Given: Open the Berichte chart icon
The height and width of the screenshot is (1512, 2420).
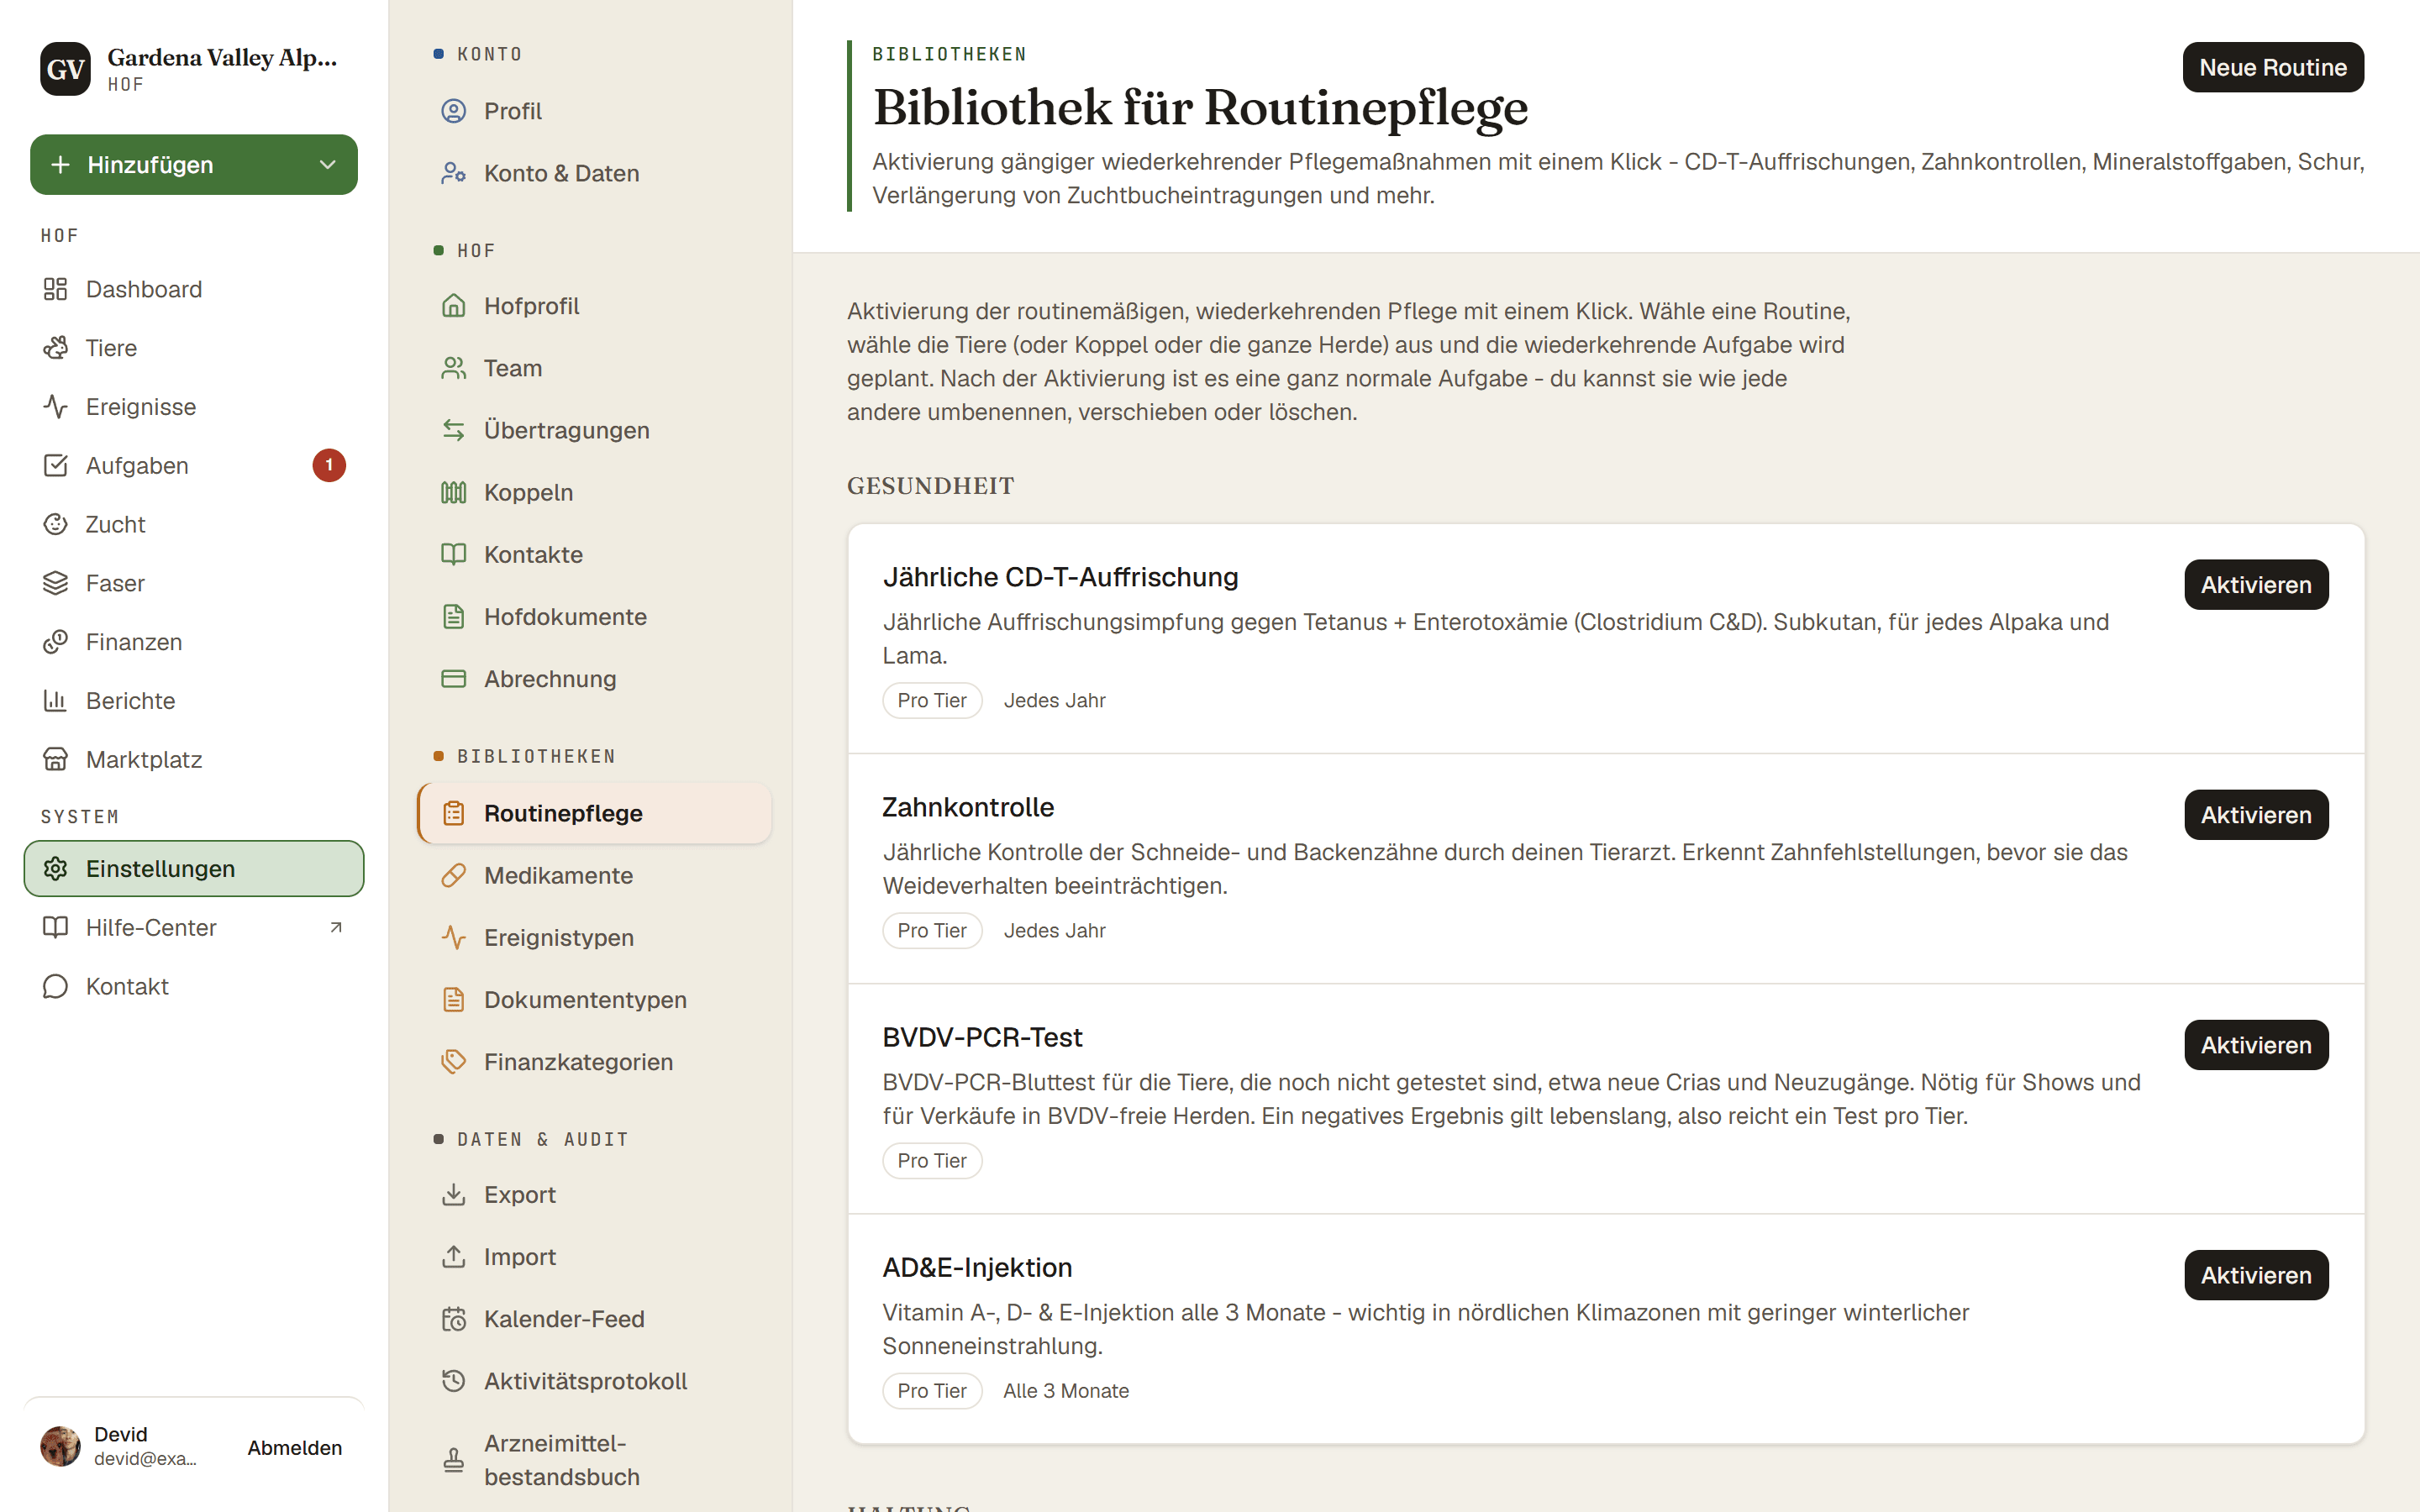Looking at the screenshot, I should (55, 701).
